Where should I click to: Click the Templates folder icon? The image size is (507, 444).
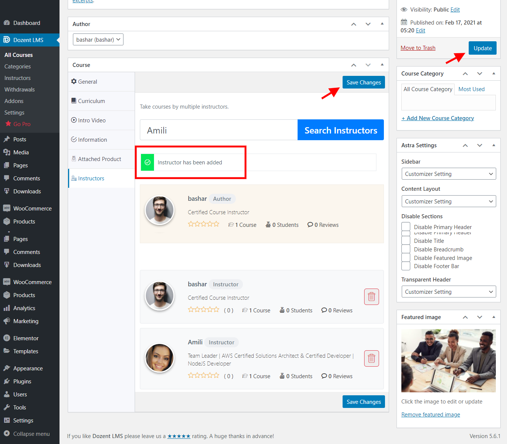pyautogui.click(x=7, y=351)
